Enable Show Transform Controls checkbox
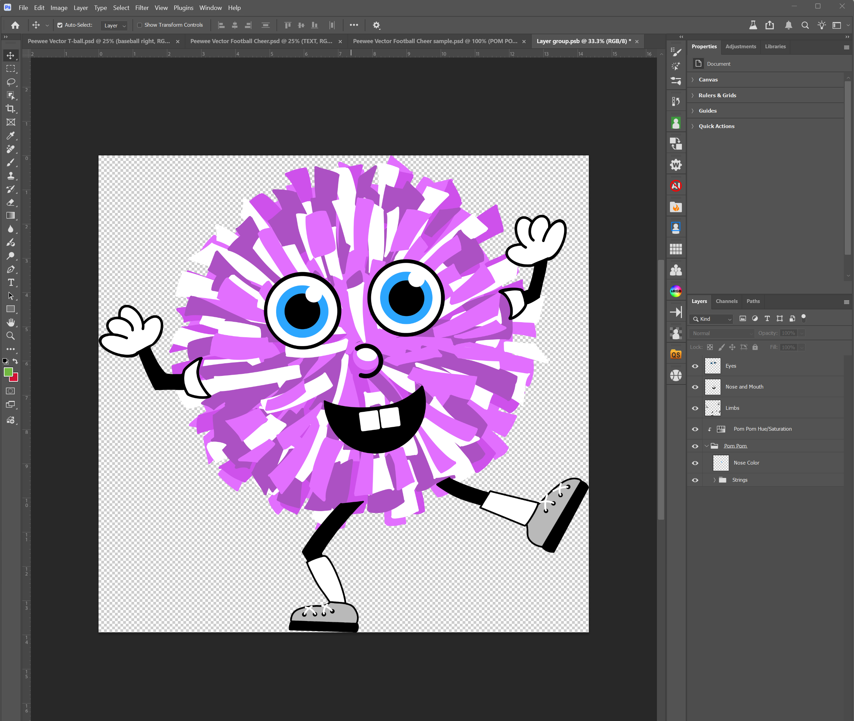 140,25
